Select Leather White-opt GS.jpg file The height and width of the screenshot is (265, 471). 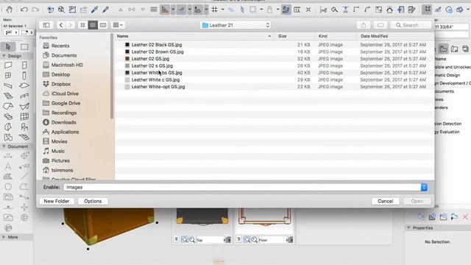275,87
